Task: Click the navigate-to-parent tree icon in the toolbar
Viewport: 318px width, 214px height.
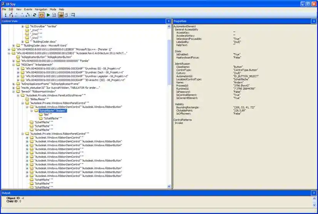Action: (11, 15)
